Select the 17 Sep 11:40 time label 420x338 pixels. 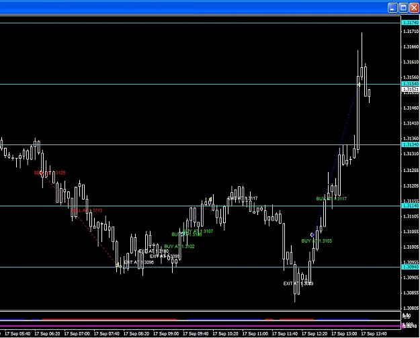coord(285,334)
